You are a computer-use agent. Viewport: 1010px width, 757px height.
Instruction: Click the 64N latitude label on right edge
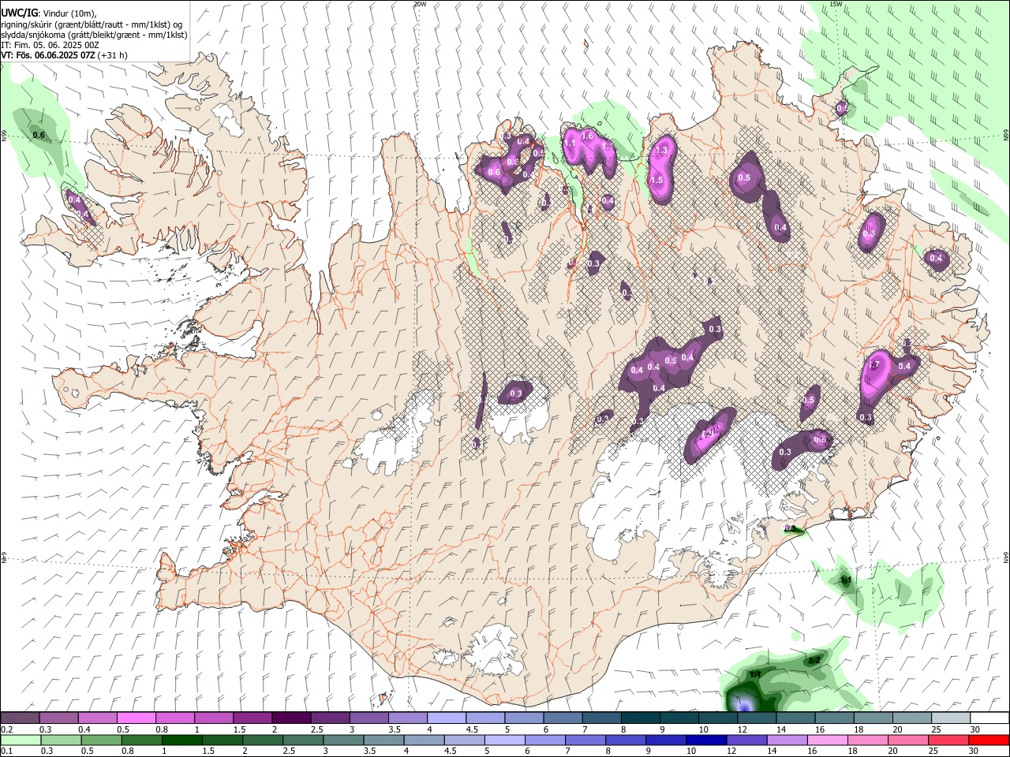[1006, 557]
